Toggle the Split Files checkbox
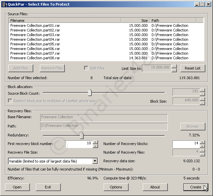This screenshot has height=196, width=213. pos(86,68)
